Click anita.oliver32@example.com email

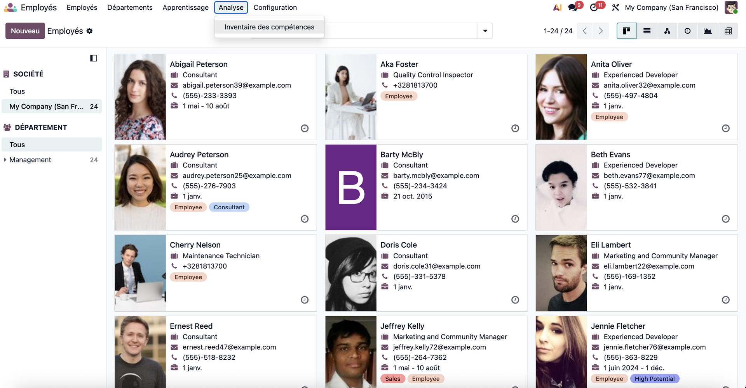pyautogui.click(x=649, y=85)
